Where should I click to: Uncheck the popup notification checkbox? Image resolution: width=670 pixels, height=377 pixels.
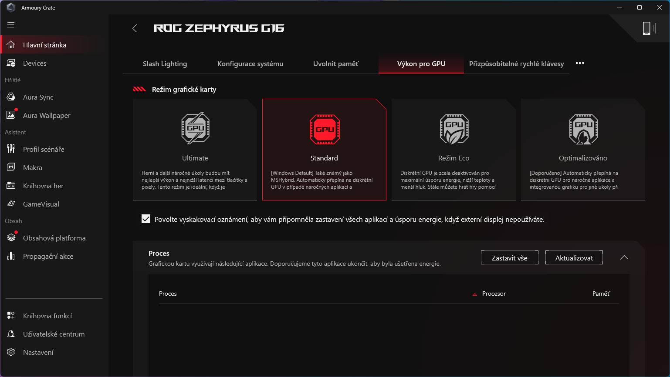(x=146, y=219)
